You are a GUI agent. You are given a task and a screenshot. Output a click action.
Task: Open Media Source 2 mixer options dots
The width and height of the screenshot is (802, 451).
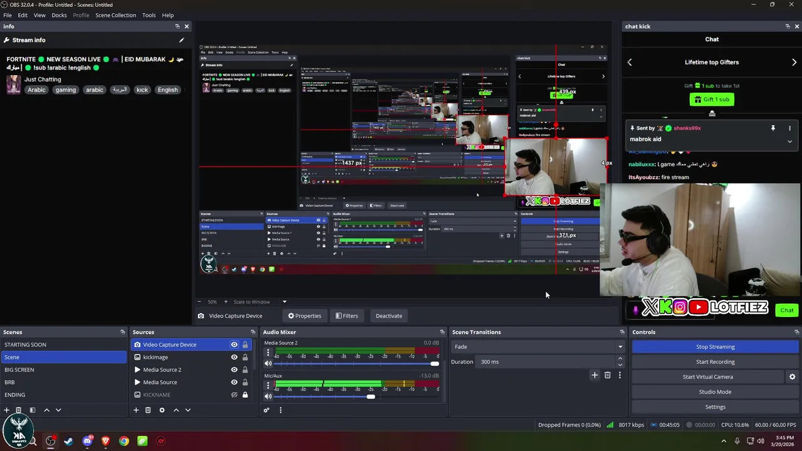tap(268, 353)
